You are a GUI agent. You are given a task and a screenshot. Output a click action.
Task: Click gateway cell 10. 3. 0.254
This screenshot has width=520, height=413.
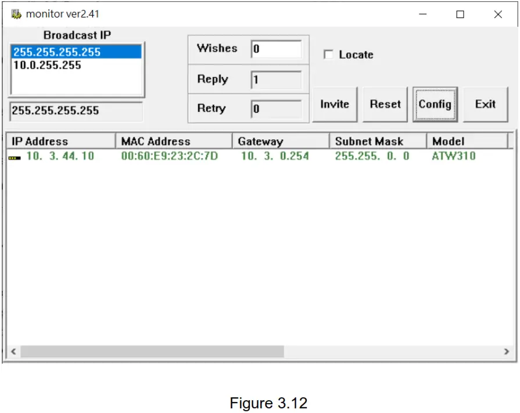click(275, 156)
